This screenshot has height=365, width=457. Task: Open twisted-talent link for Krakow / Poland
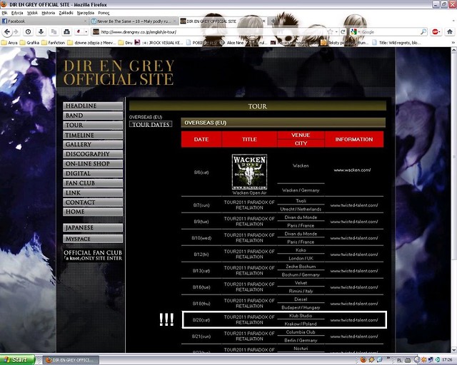pyautogui.click(x=354, y=320)
